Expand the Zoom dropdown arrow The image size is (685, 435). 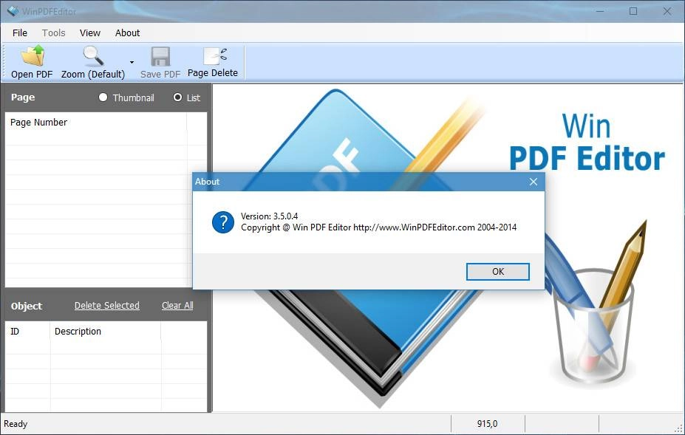[x=132, y=63]
